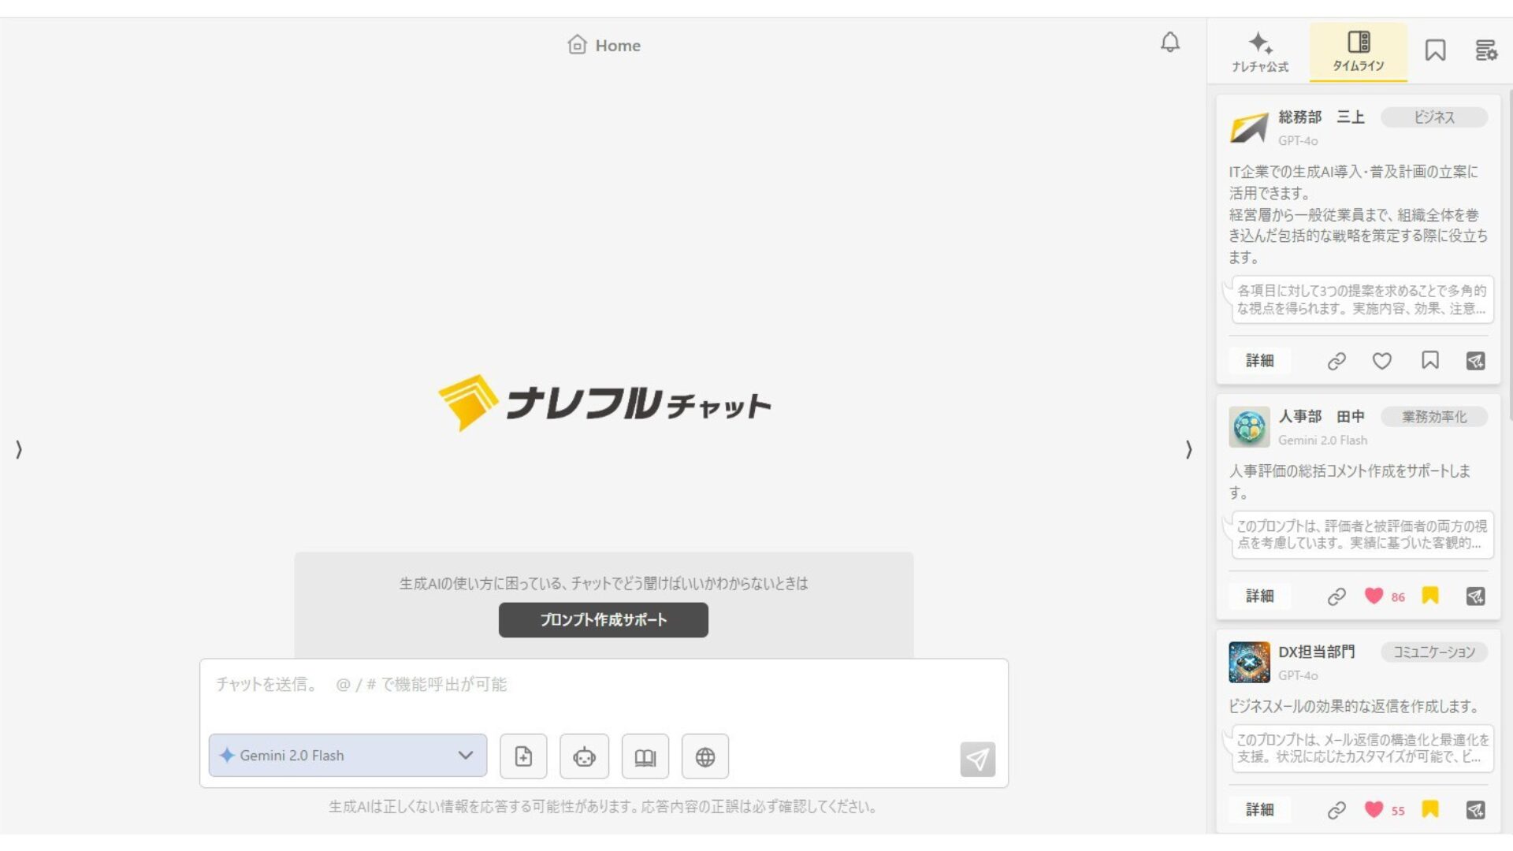Click the Home label in header
The width and height of the screenshot is (1513, 851).
(618, 46)
